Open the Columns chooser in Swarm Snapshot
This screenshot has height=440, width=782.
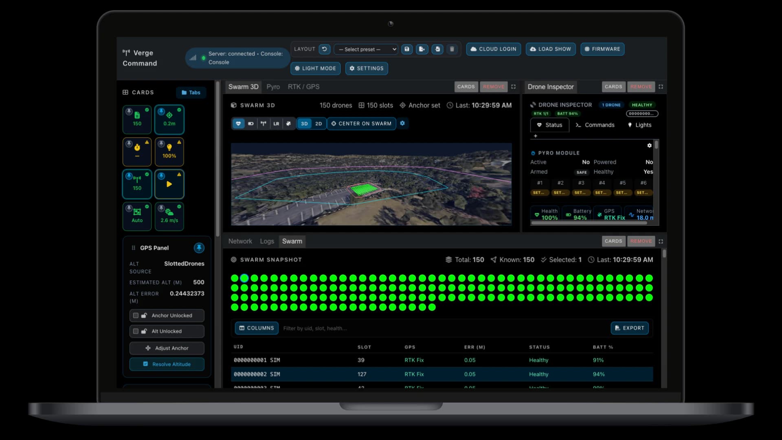point(257,328)
